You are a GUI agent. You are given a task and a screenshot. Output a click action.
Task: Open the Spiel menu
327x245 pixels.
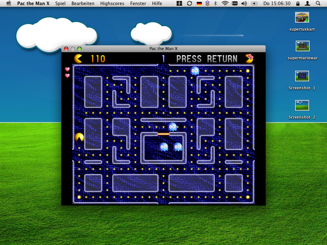tap(60, 4)
